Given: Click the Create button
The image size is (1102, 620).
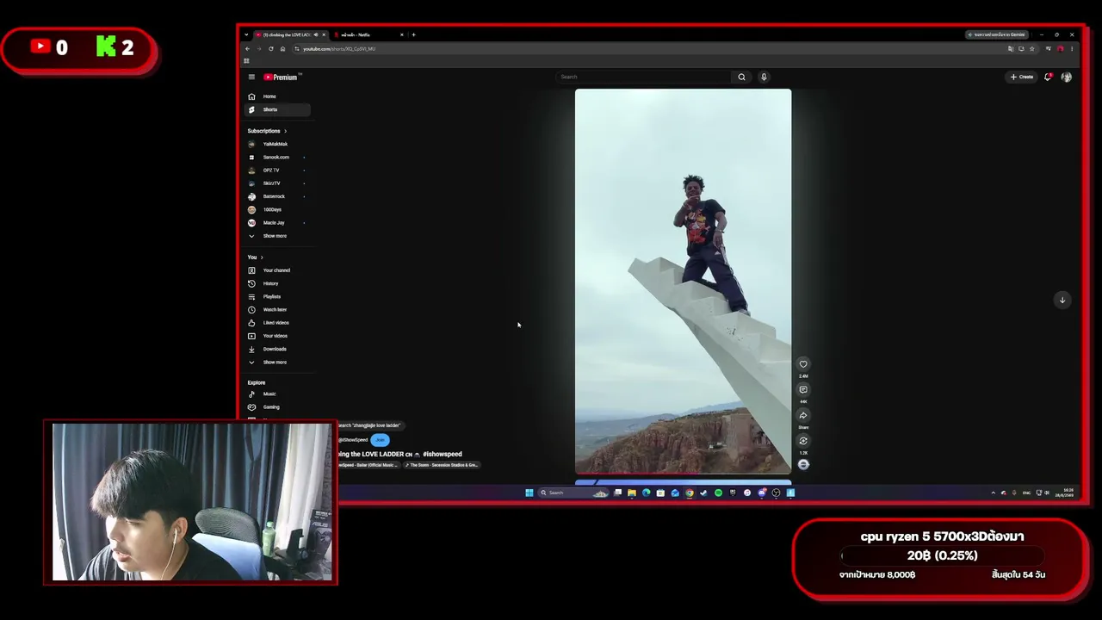Looking at the screenshot, I should click(x=1022, y=77).
